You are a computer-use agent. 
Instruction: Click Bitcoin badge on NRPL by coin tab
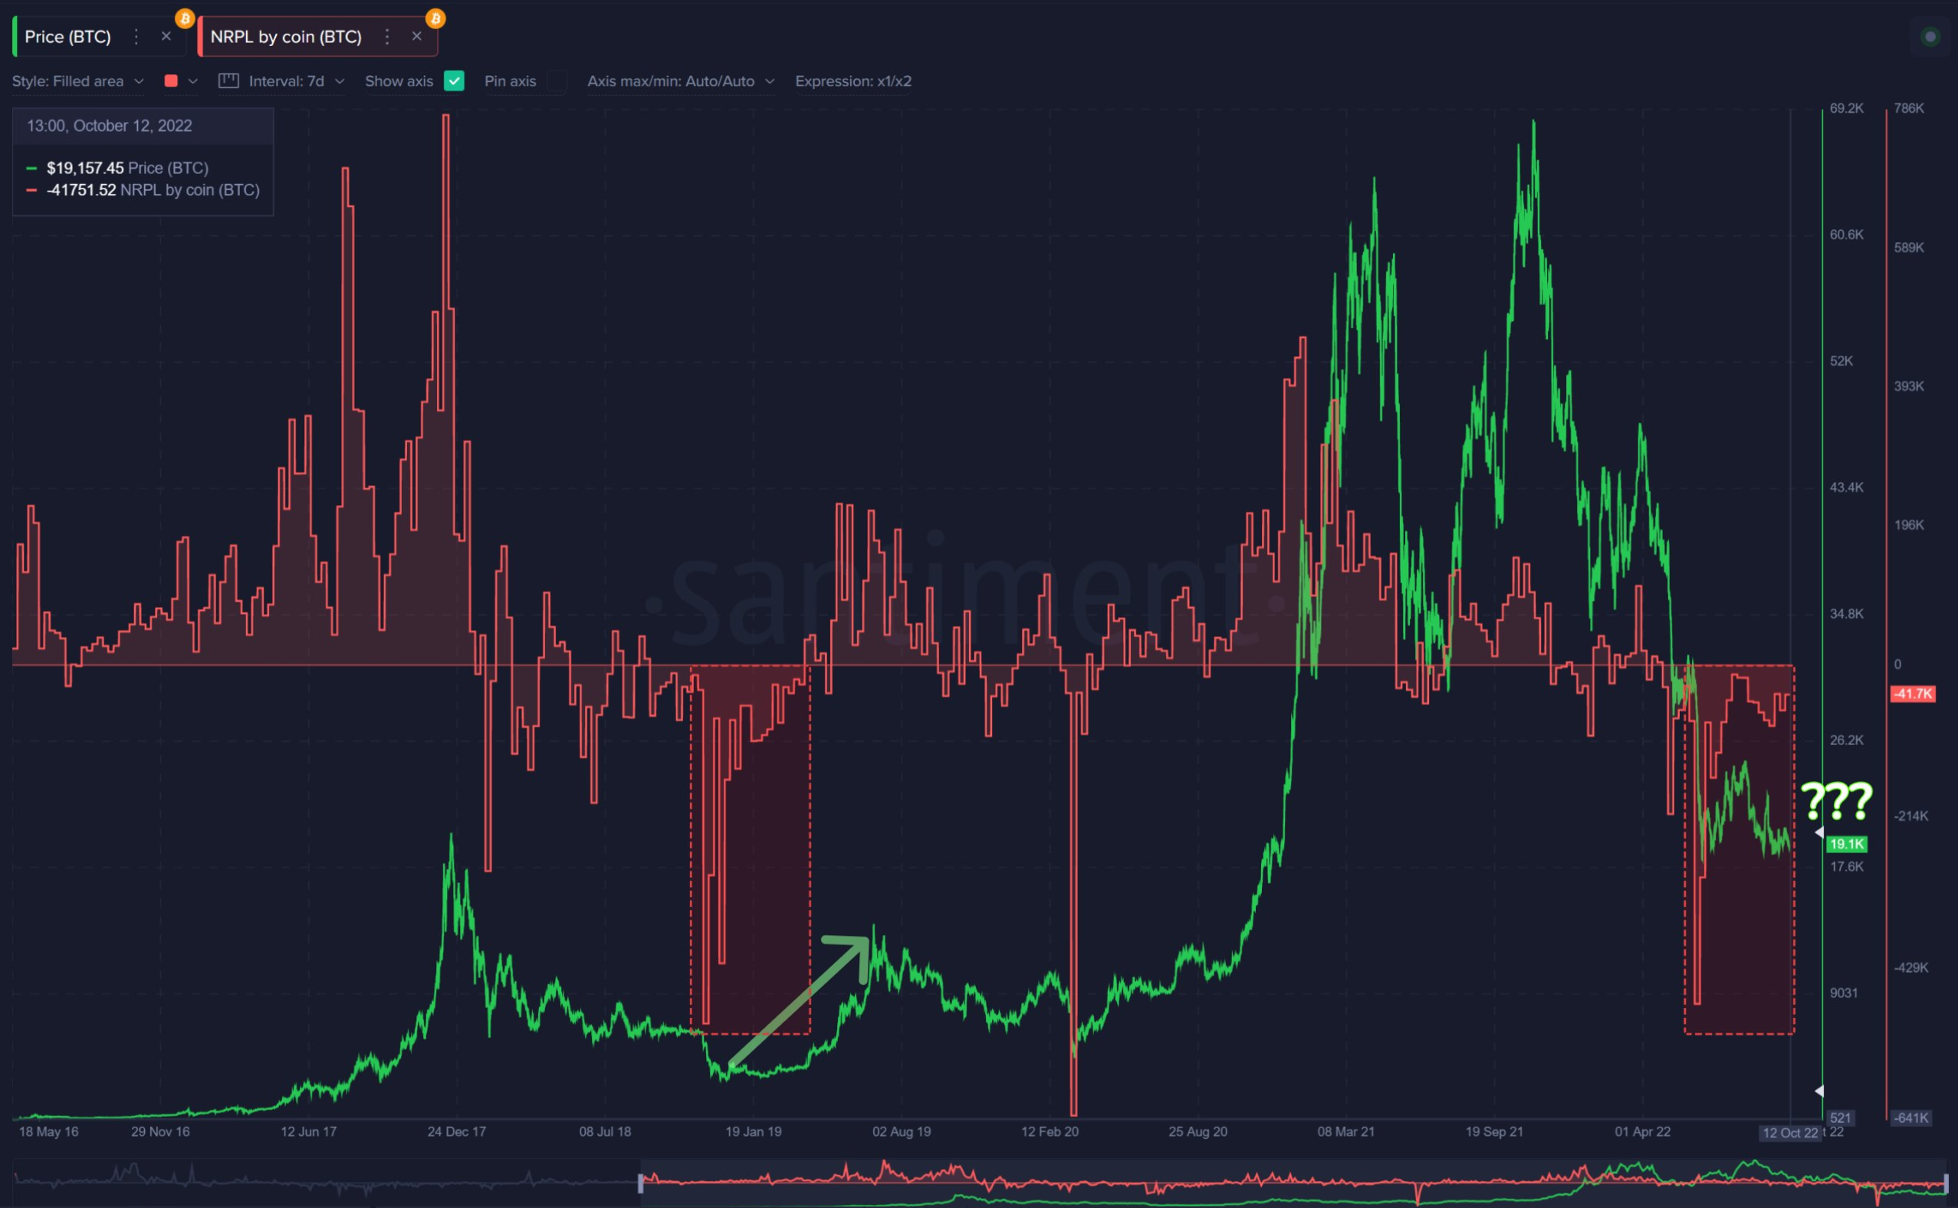[x=435, y=18]
